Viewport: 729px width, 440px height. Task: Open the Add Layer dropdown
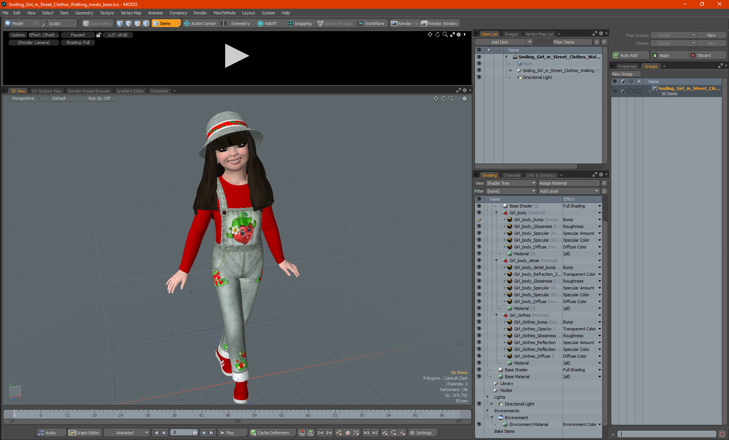pos(568,191)
